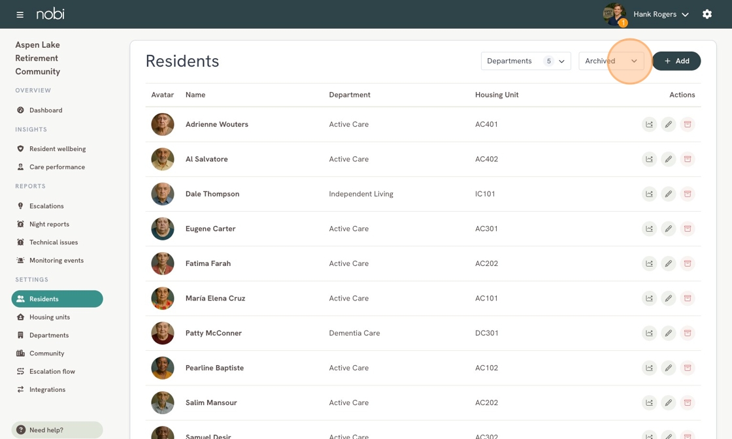Screen dimensions: 732x439
Task: Click María Elena Cruz's avatar photo
Action: point(163,298)
